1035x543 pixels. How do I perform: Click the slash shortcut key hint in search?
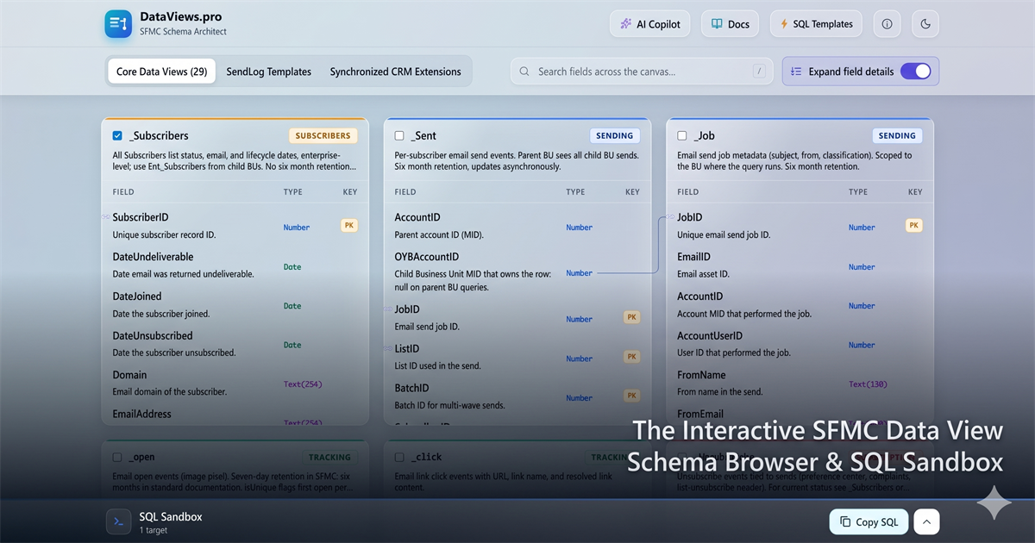(x=759, y=72)
